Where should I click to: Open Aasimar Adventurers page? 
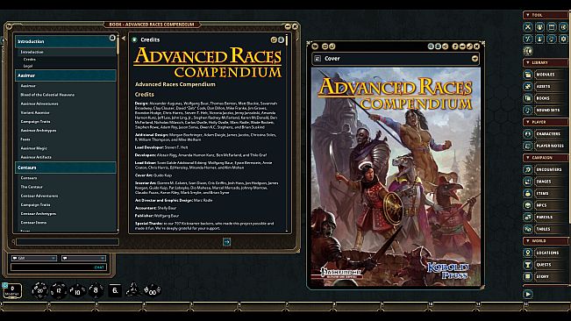39,103
